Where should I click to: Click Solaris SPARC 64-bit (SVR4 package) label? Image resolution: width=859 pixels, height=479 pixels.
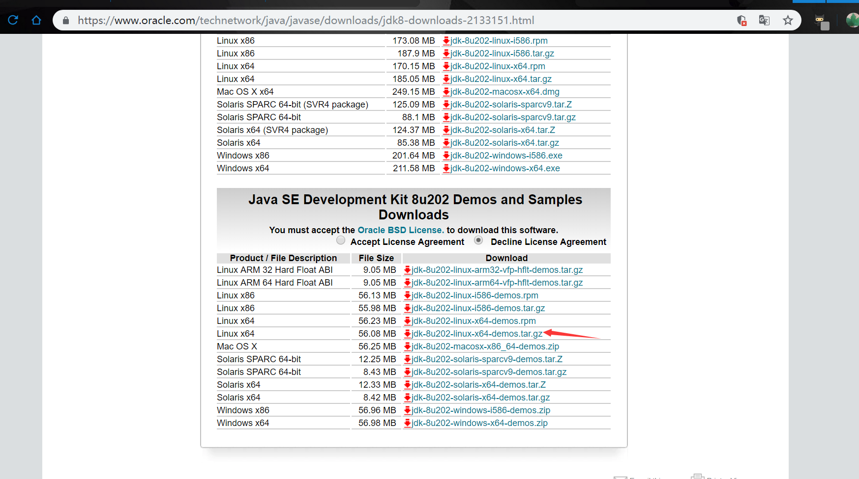point(293,105)
